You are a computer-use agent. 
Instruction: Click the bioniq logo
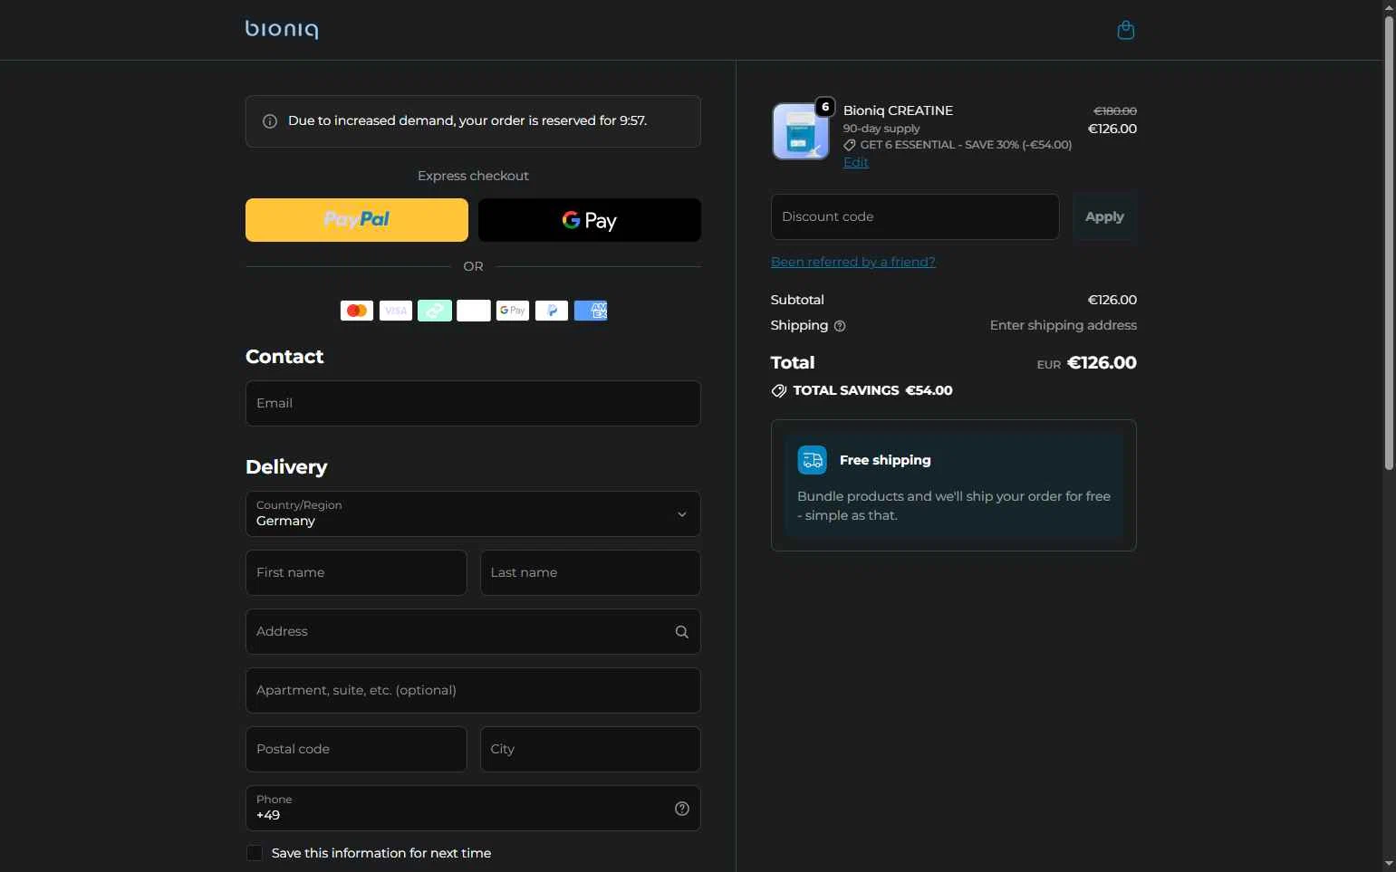tap(282, 29)
